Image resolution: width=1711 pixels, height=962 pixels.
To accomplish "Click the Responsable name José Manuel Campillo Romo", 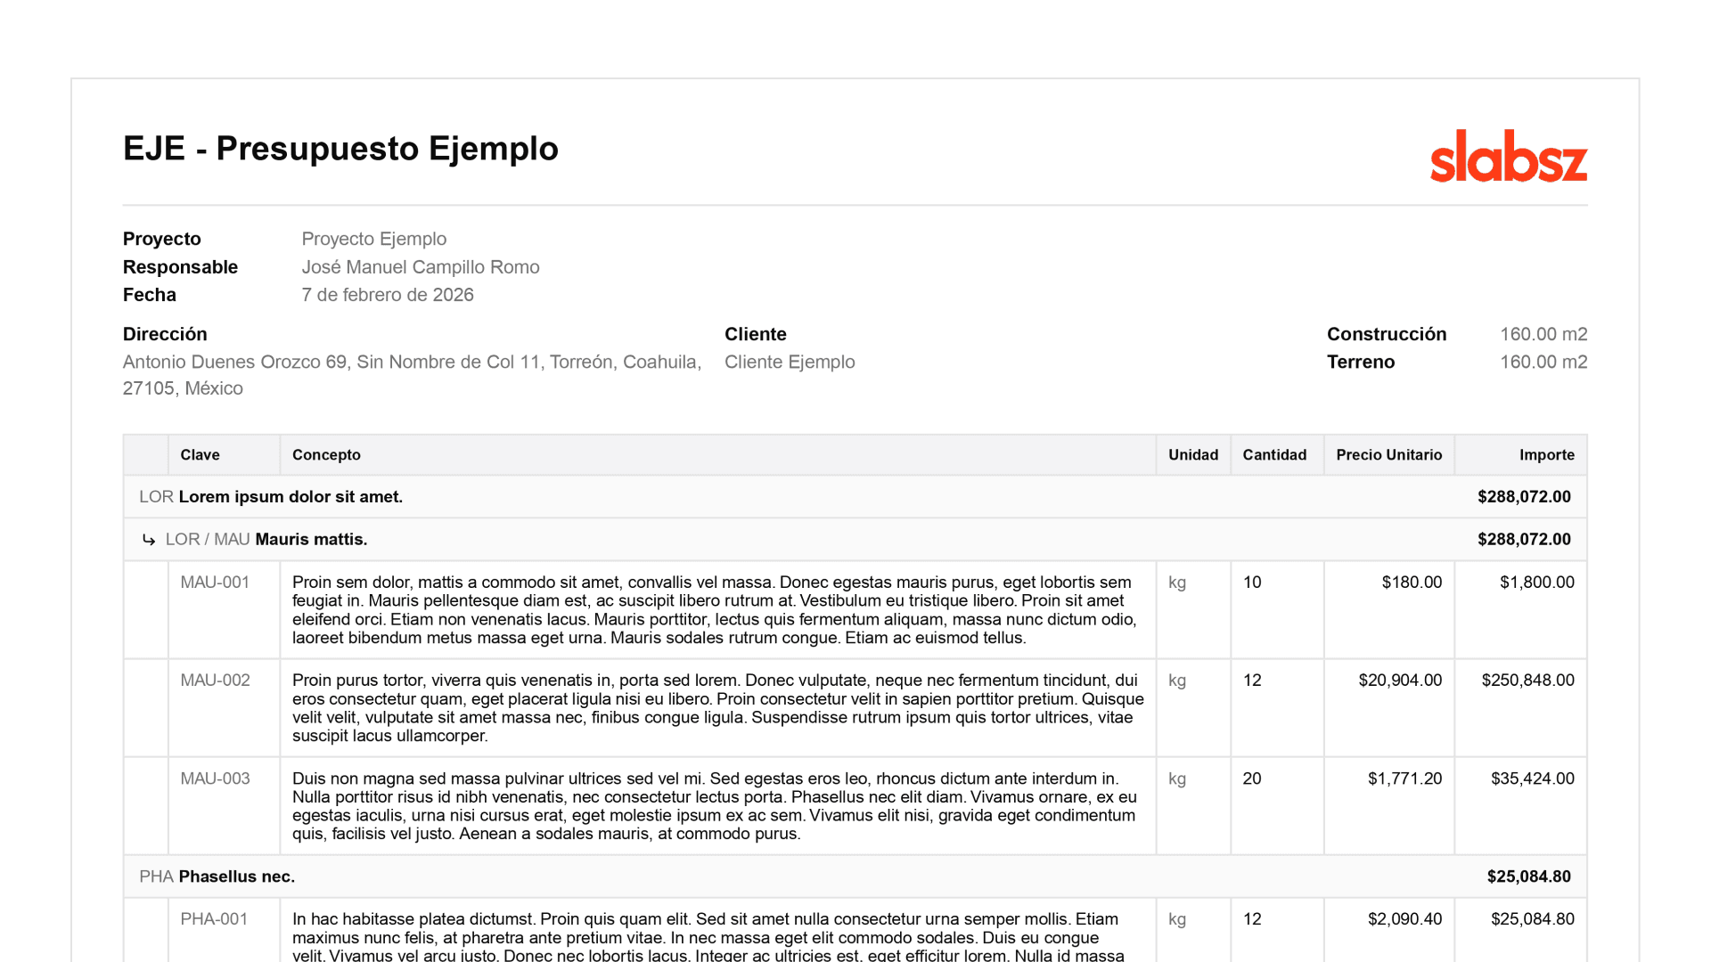I will pyautogui.click(x=421, y=266).
